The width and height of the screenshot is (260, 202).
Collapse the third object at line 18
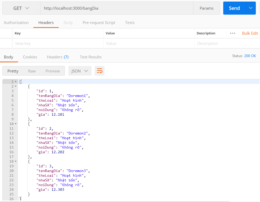point(16,161)
